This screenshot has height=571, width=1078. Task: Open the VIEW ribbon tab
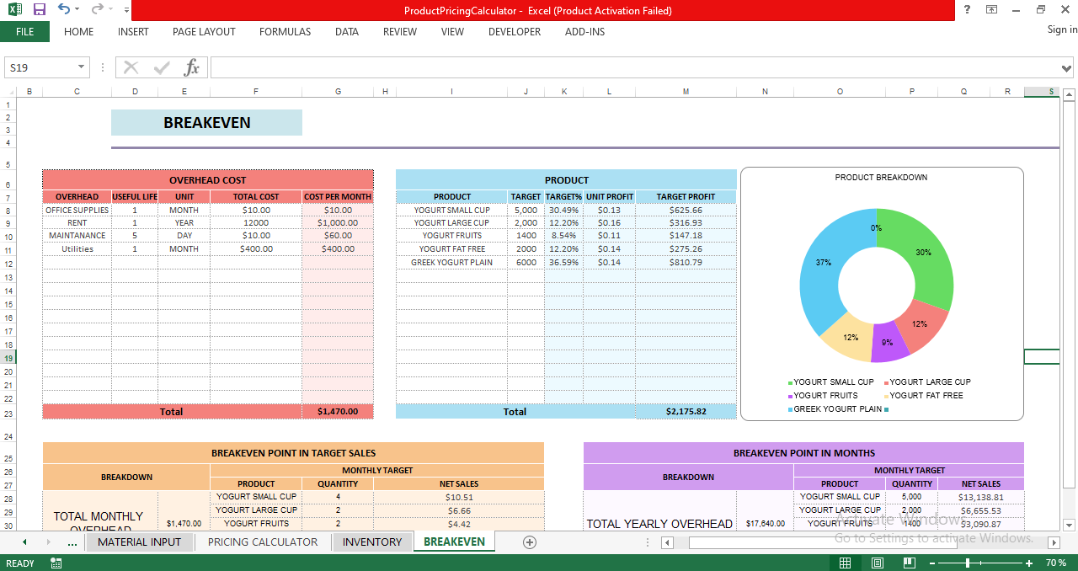[x=452, y=31]
